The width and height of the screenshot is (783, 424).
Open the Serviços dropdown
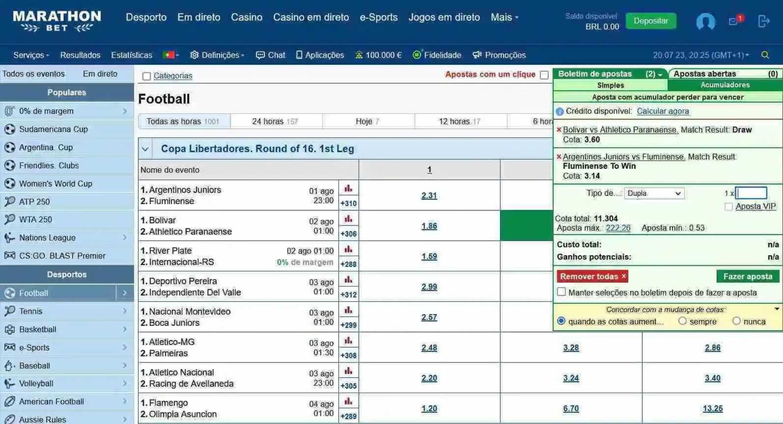pyautogui.click(x=31, y=55)
